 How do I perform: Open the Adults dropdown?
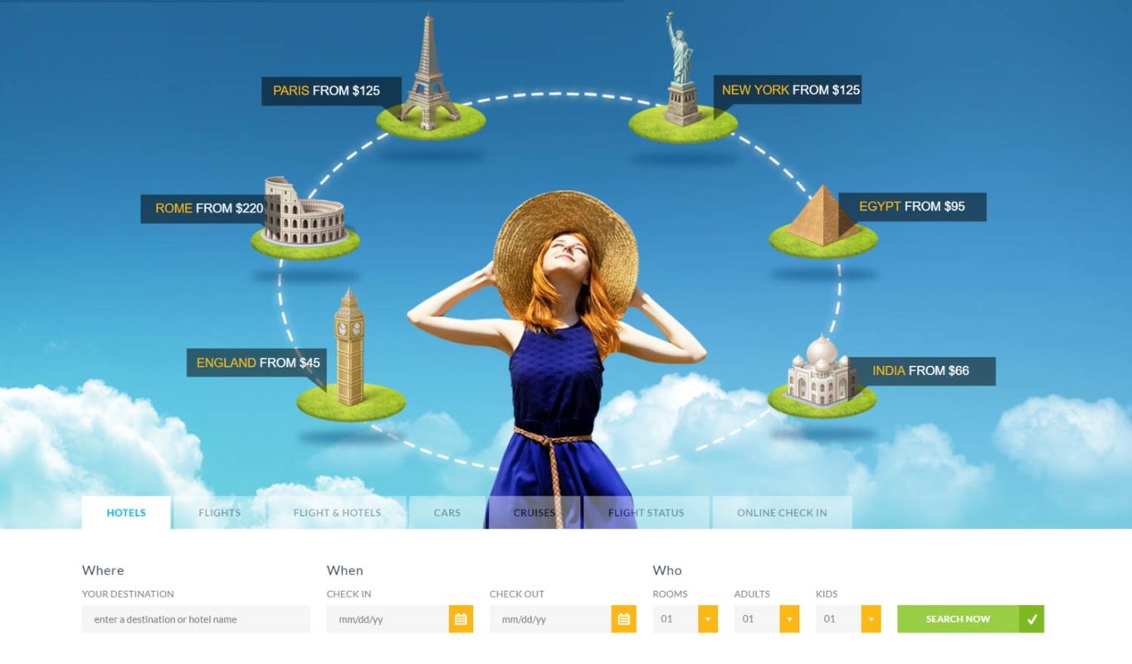pos(788,618)
